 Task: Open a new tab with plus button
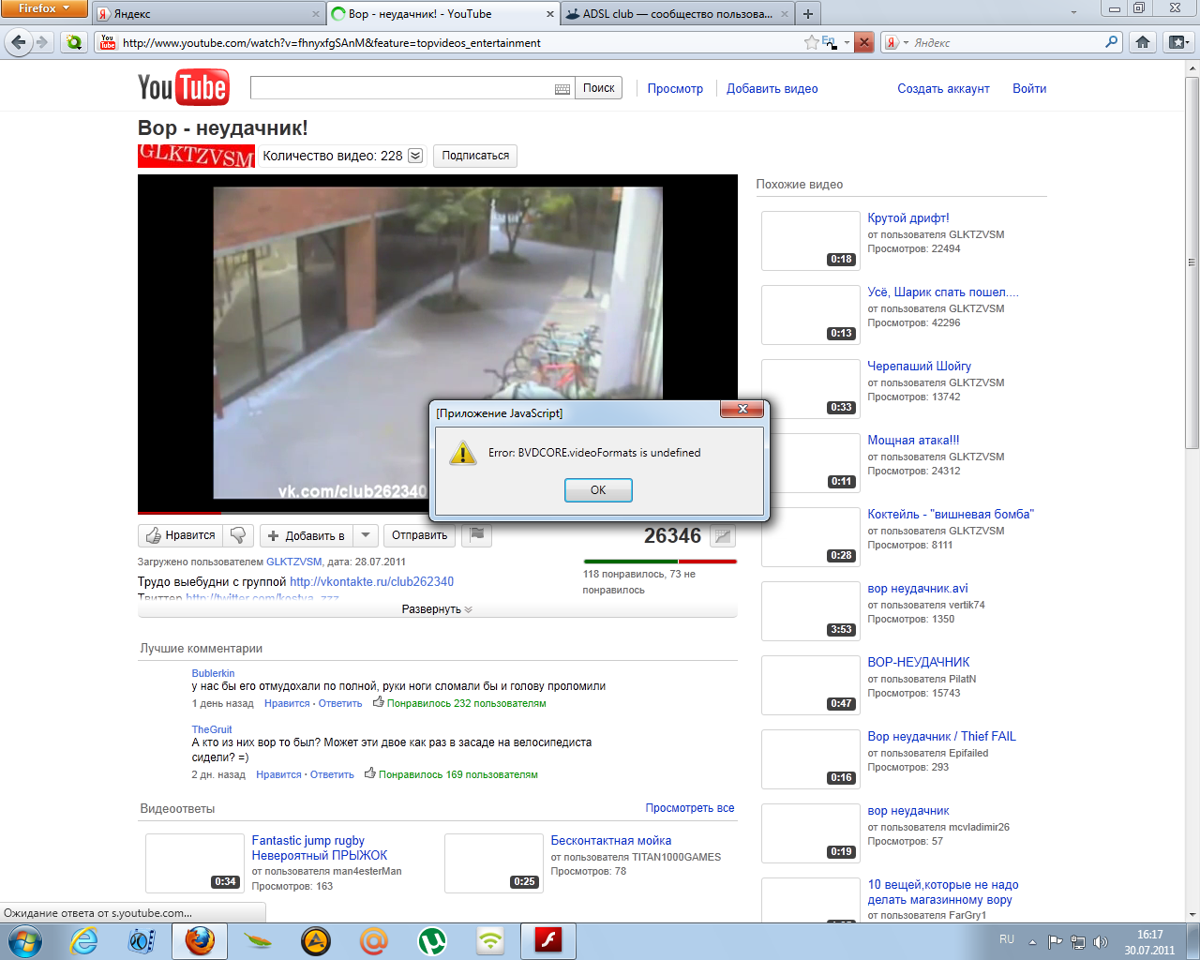click(x=808, y=14)
